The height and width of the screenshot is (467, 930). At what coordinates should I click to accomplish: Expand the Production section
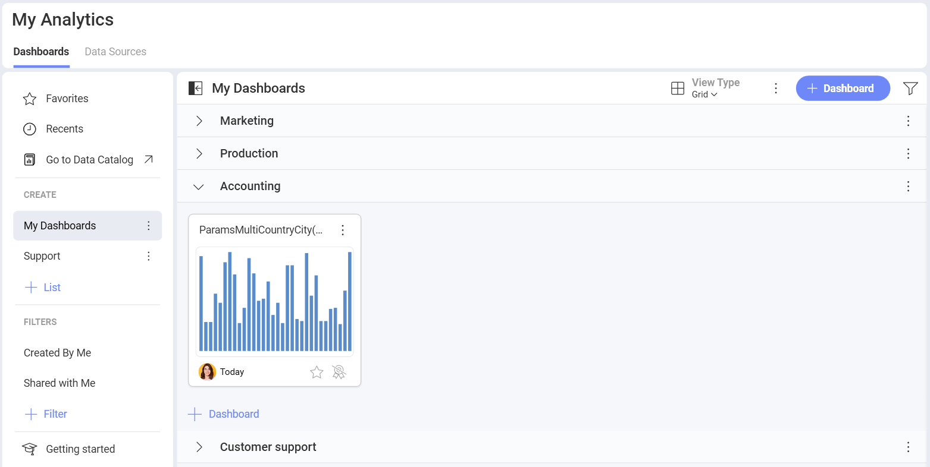click(x=199, y=154)
